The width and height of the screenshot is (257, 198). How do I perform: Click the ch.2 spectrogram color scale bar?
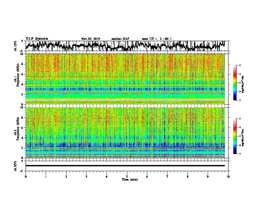[235, 136]
